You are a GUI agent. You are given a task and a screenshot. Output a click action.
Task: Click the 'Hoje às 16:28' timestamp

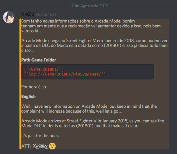pos(46,14)
